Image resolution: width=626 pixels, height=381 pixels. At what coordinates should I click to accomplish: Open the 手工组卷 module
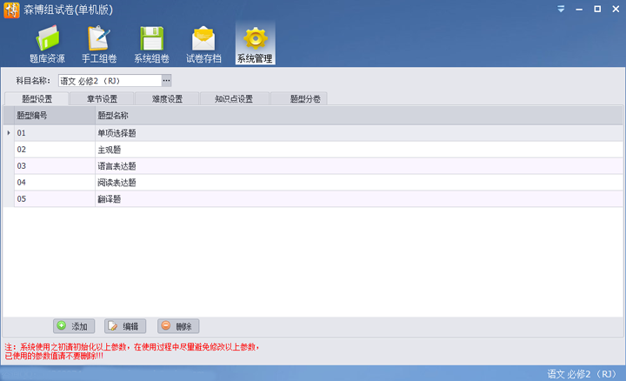[x=98, y=44]
